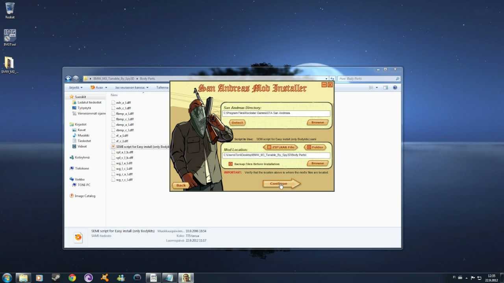Select file rf_a_l.dff
This screenshot has height=283, width=504.
(x=122, y=136)
